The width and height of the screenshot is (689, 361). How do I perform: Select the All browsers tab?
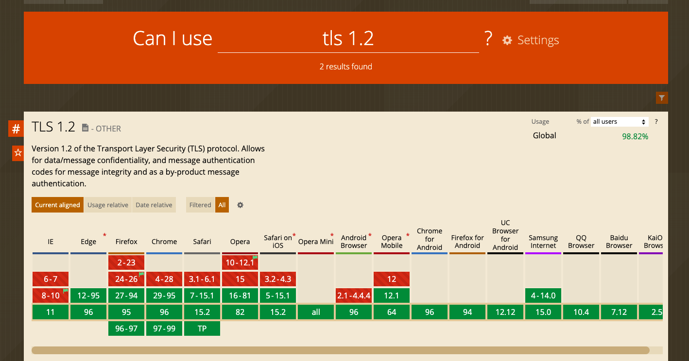222,205
